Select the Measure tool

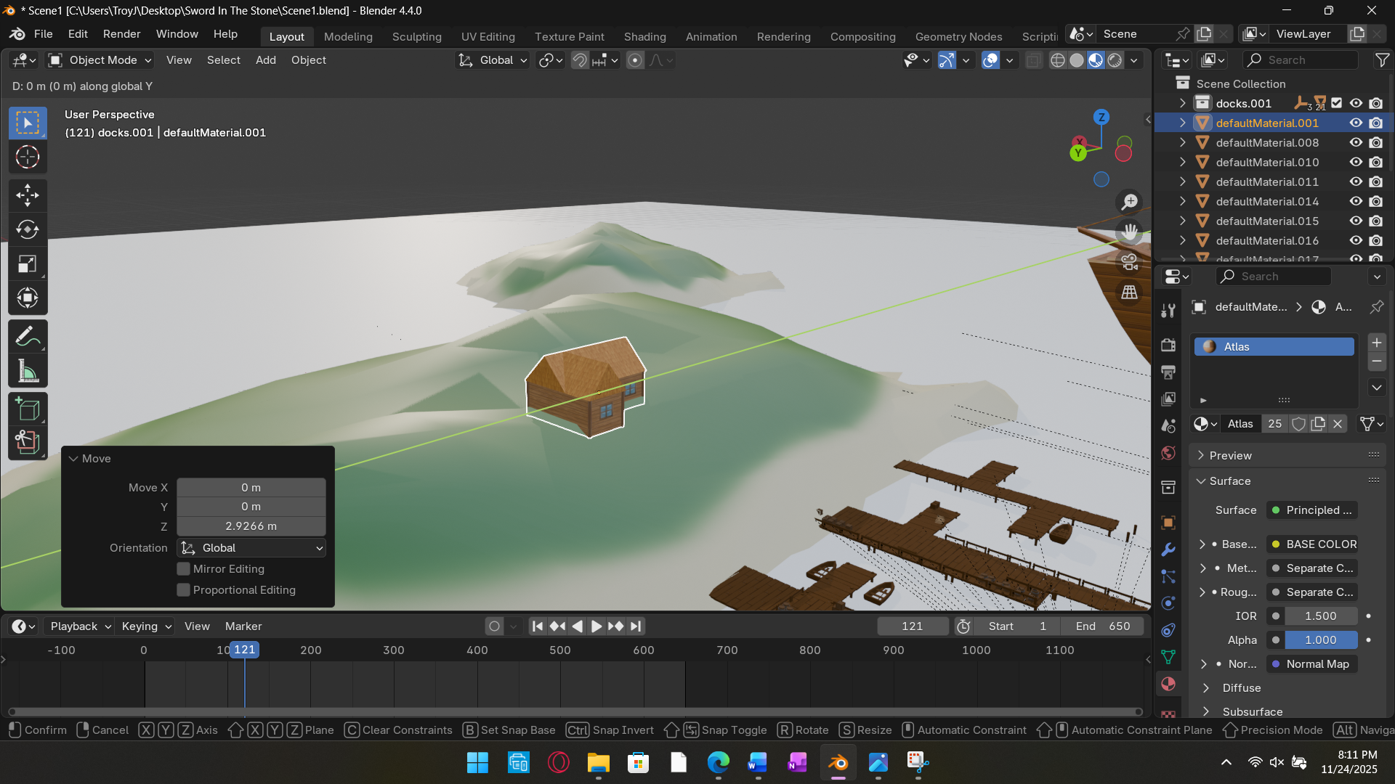point(28,372)
